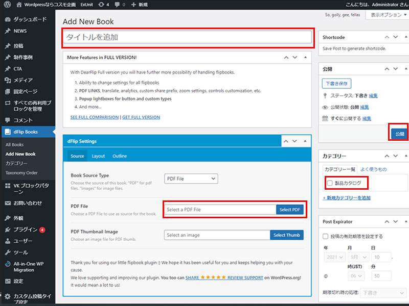The image size is (409, 306).
Task: Switch to the Outline tab
Action: (120, 156)
